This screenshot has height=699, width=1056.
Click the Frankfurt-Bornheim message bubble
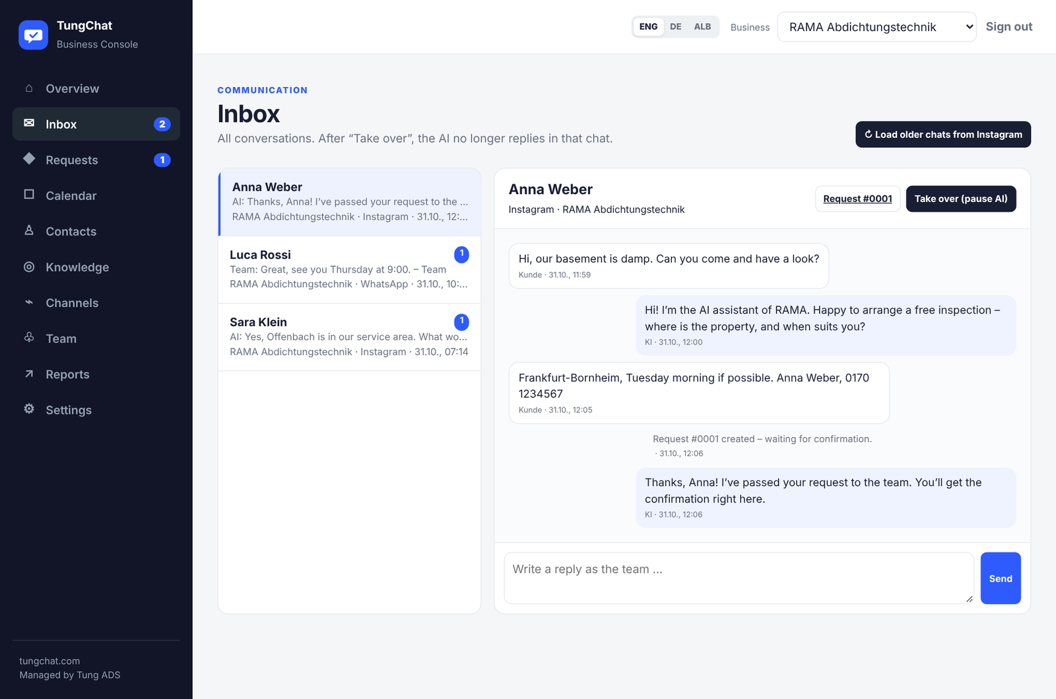(x=699, y=393)
